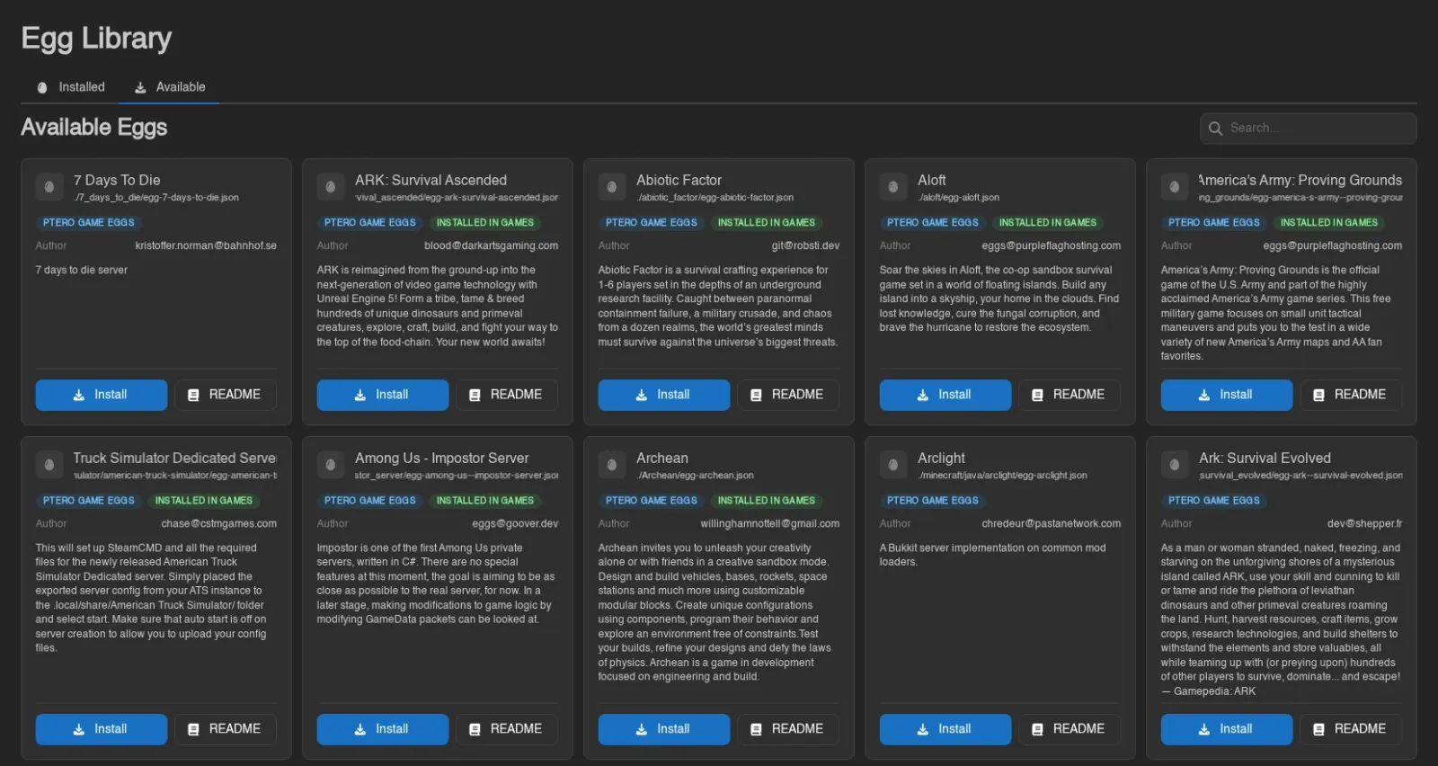Show the Aloft README

[1070, 395]
